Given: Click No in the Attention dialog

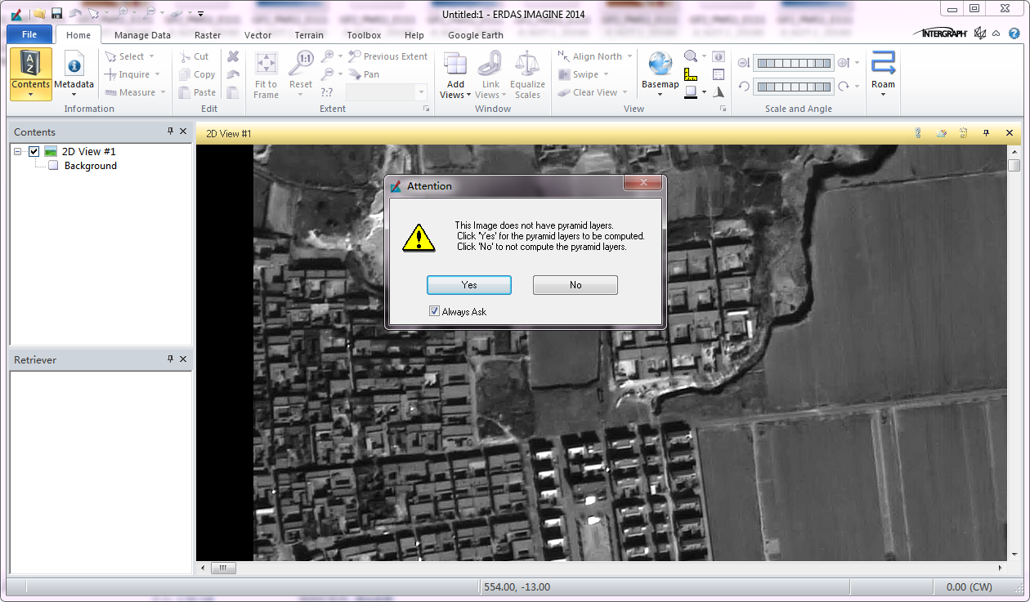Looking at the screenshot, I should [x=575, y=284].
